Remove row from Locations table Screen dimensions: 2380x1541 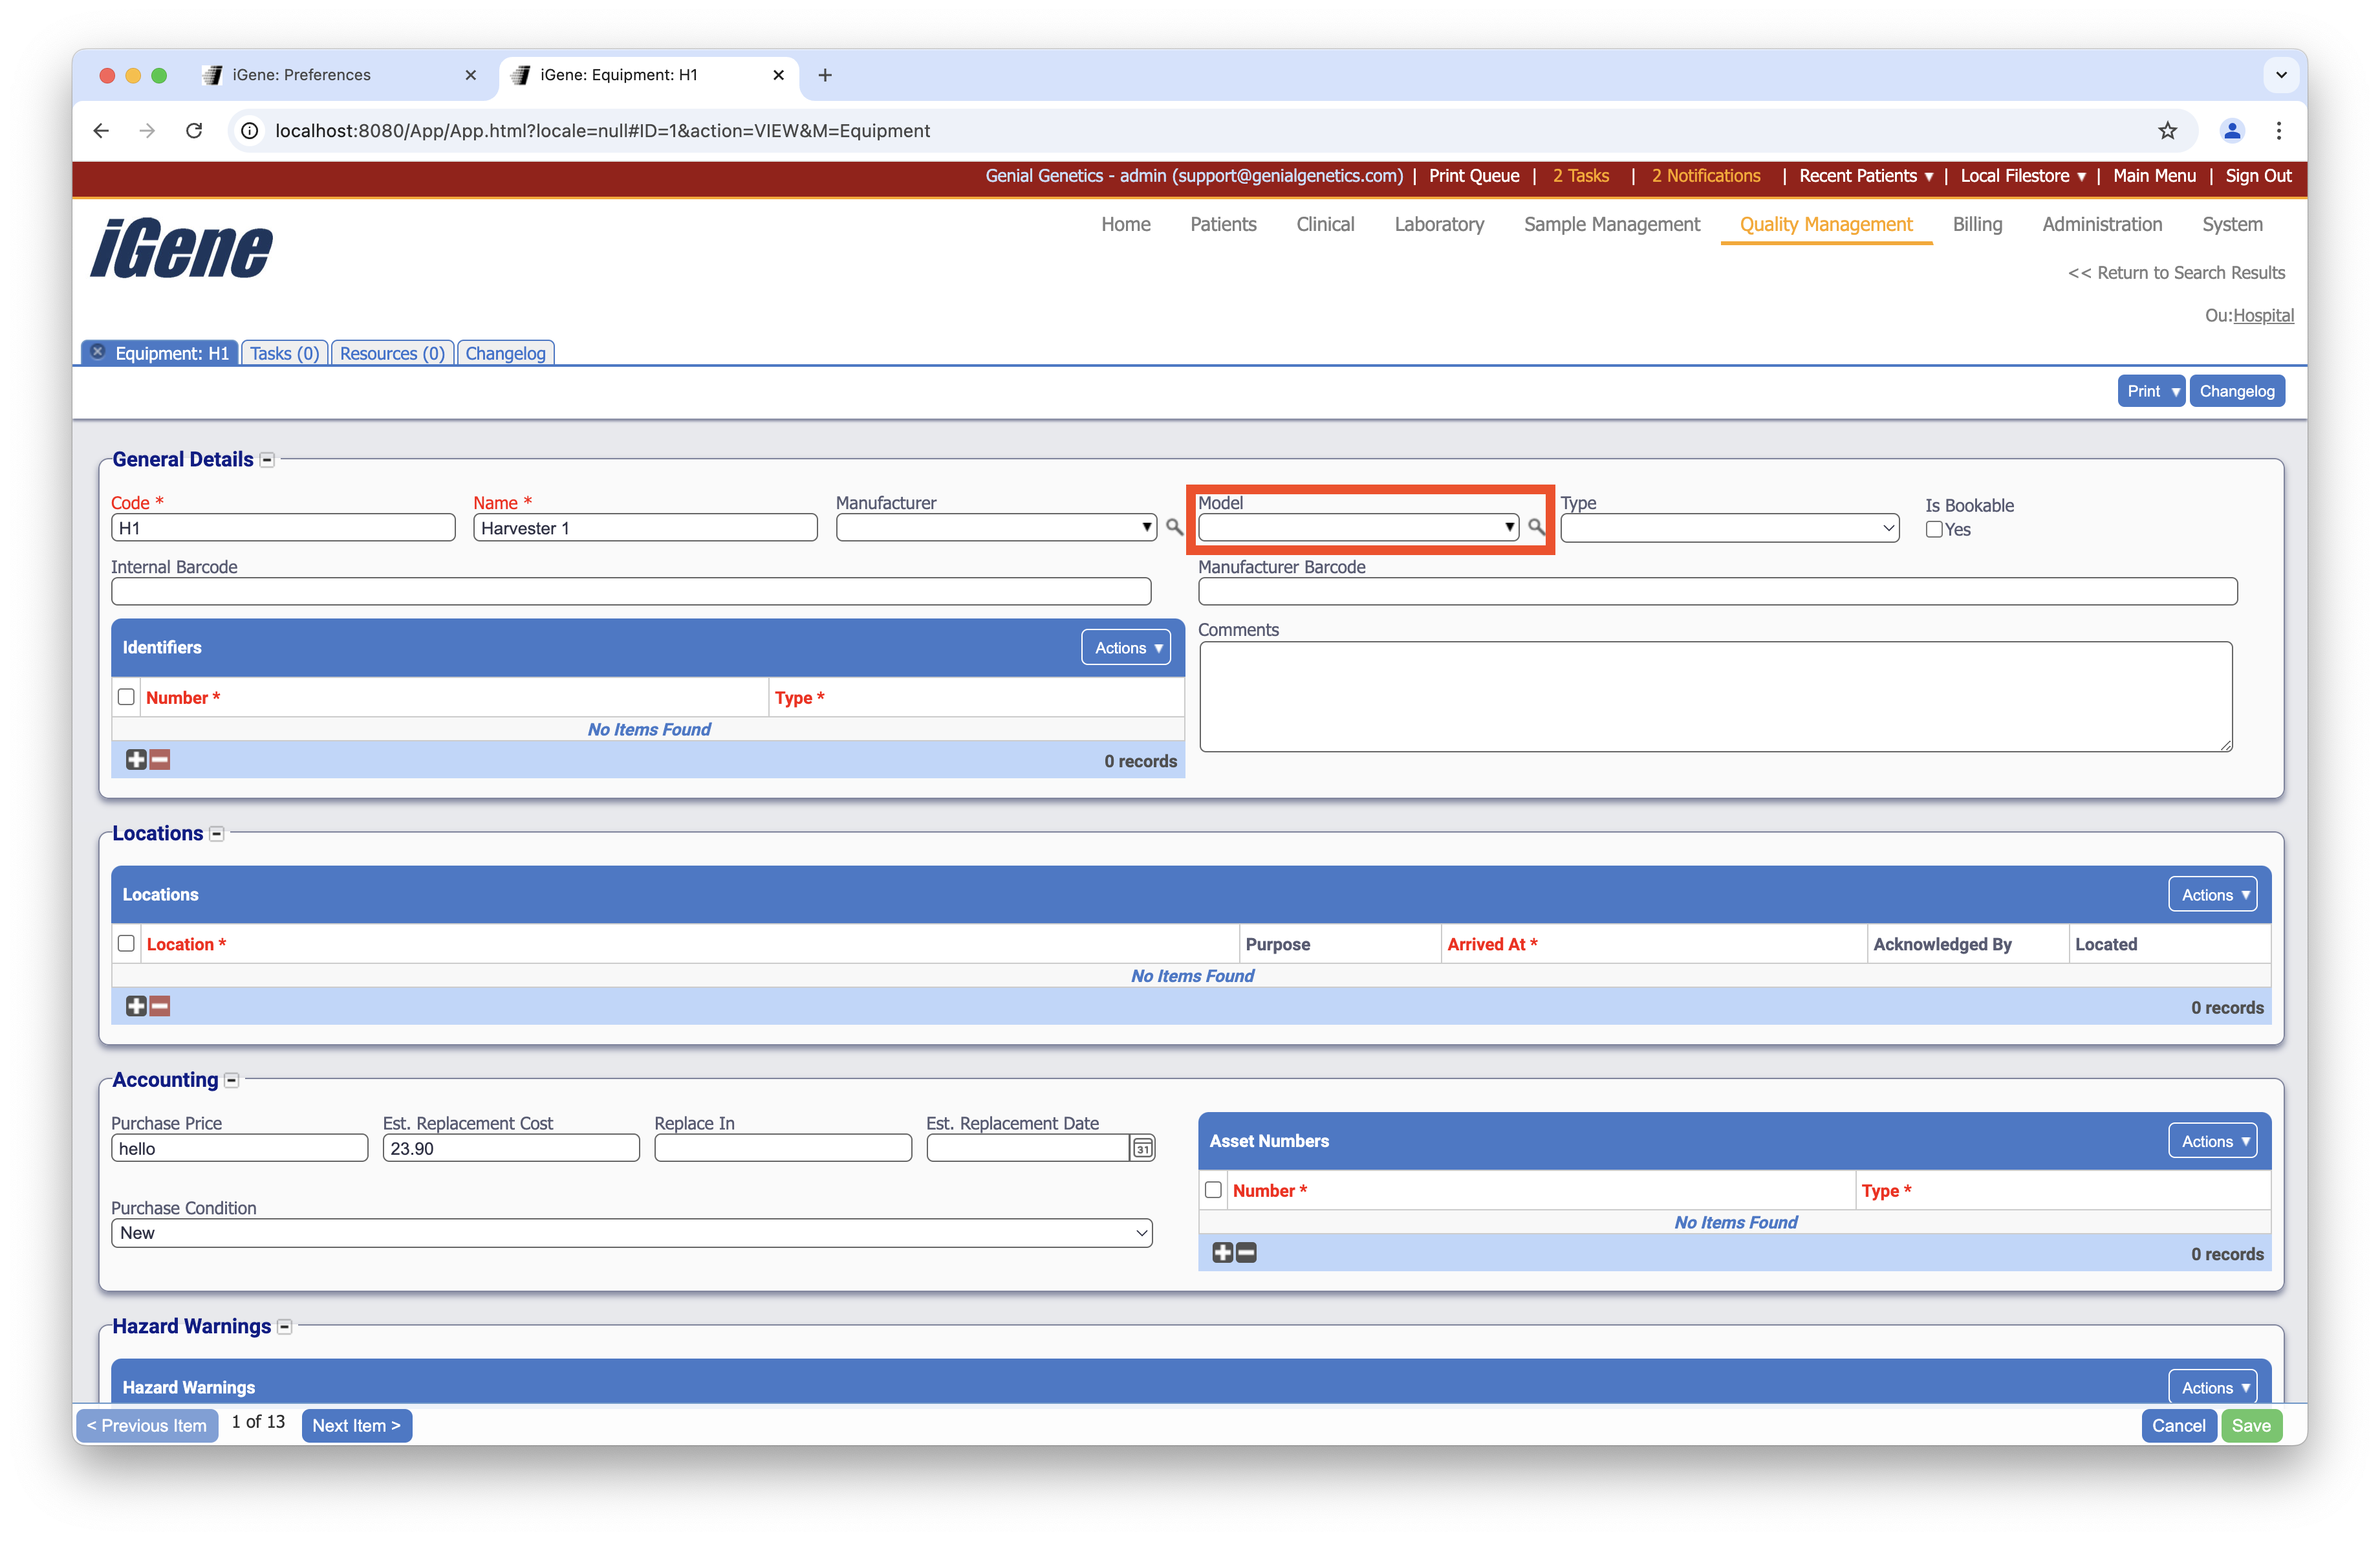click(160, 1006)
